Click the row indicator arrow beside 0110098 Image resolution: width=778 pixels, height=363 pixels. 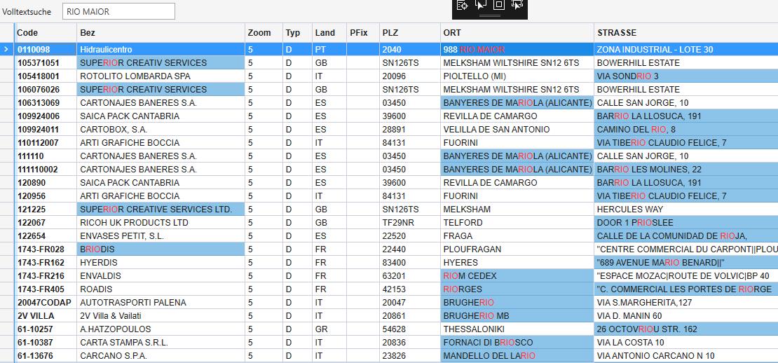pyautogui.click(x=6, y=50)
